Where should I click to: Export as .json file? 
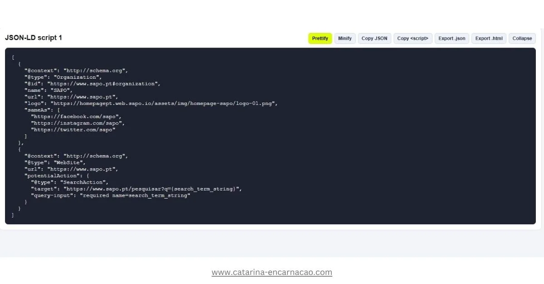coord(452,38)
